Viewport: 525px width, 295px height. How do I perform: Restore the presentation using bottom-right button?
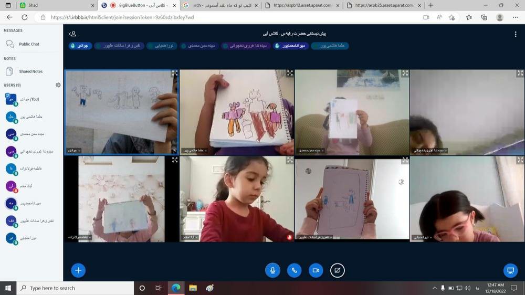pos(510,270)
